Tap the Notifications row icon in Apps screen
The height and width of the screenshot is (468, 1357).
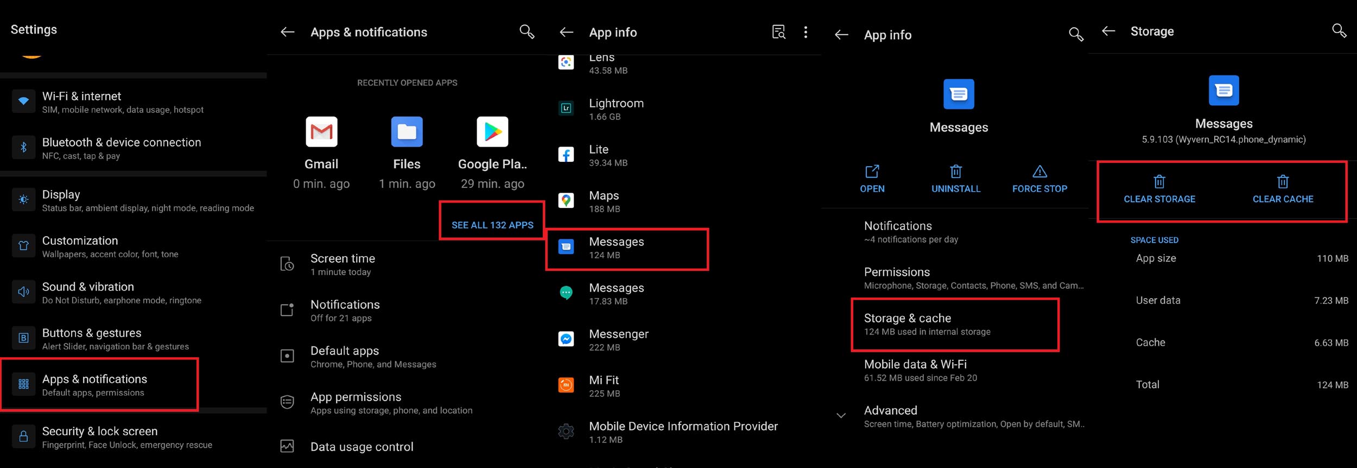(x=287, y=310)
